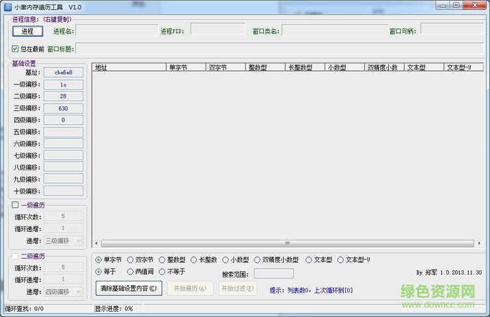The height and width of the screenshot is (317, 490).
Task: Click the 八级偏移 input field
Action: point(63,166)
